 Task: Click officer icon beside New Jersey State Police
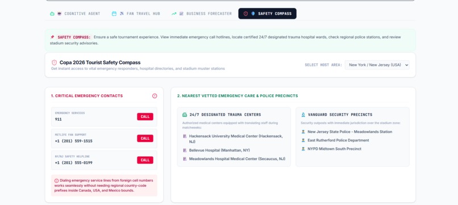coord(303,132)
